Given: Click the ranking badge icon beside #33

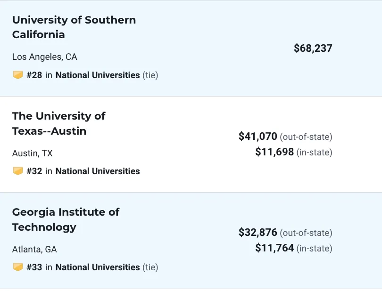Looking at the screenshot, I should (18, 267).
